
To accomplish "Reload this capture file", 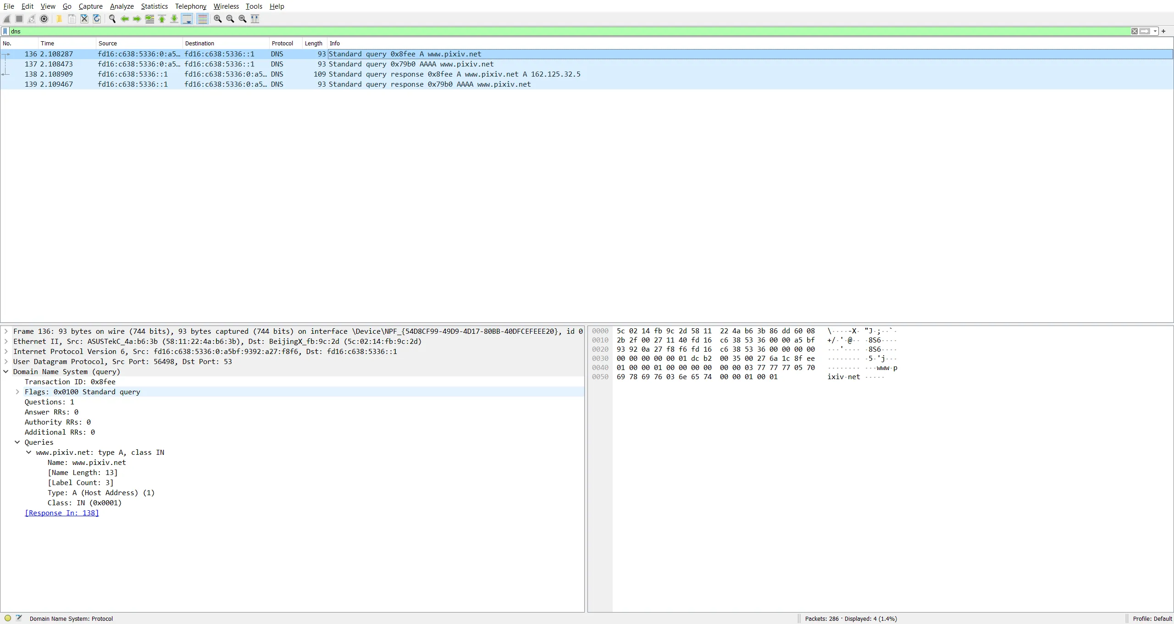I will click(x=96, y=19).
